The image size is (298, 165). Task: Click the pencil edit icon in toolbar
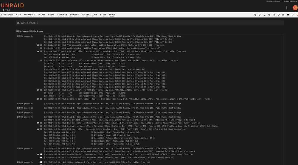click(293, 15)
